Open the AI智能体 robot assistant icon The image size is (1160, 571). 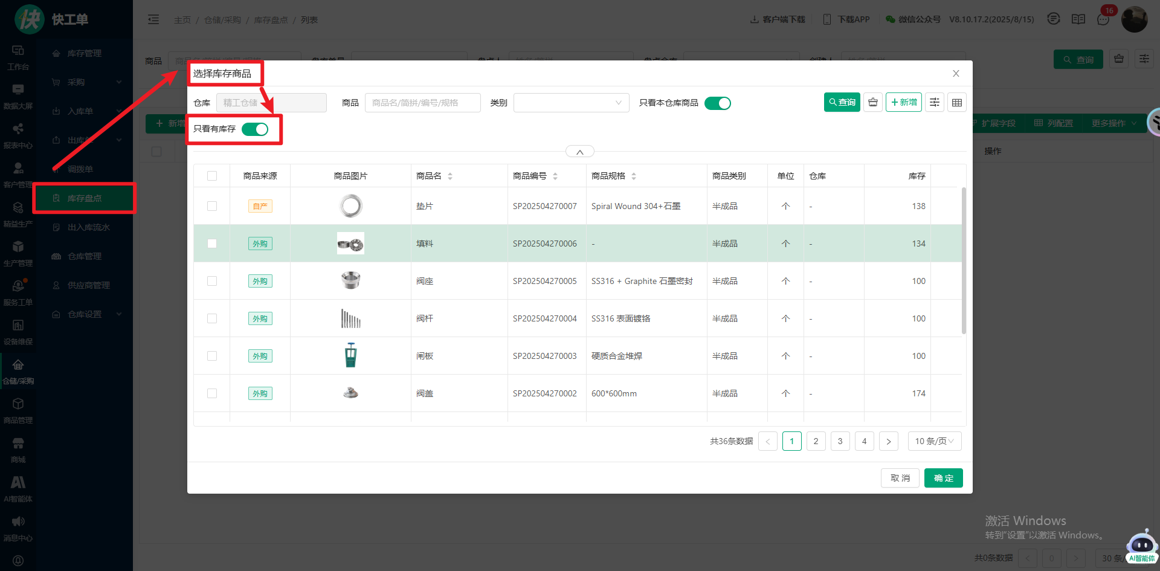(1141, 546)
